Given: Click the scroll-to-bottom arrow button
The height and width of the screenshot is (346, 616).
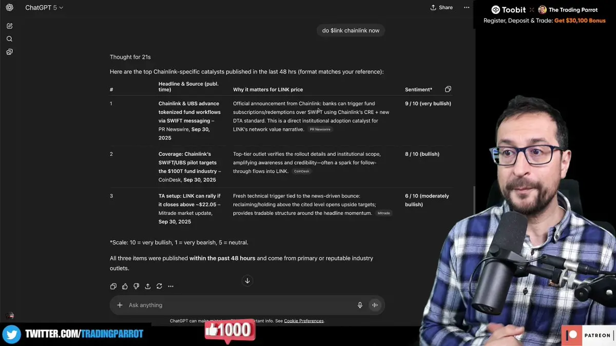Looking at the screenshot, I should click(x=247, y=280).
